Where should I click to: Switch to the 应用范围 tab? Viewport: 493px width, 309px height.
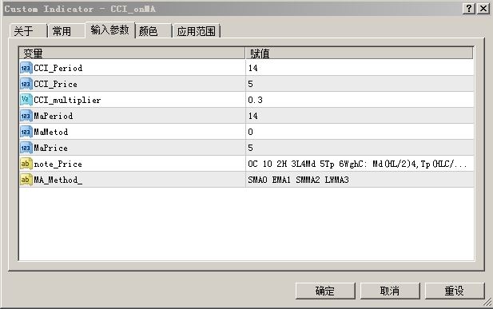tap(197, 31)
